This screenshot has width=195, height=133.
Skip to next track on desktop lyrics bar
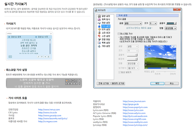click(76, 84)
